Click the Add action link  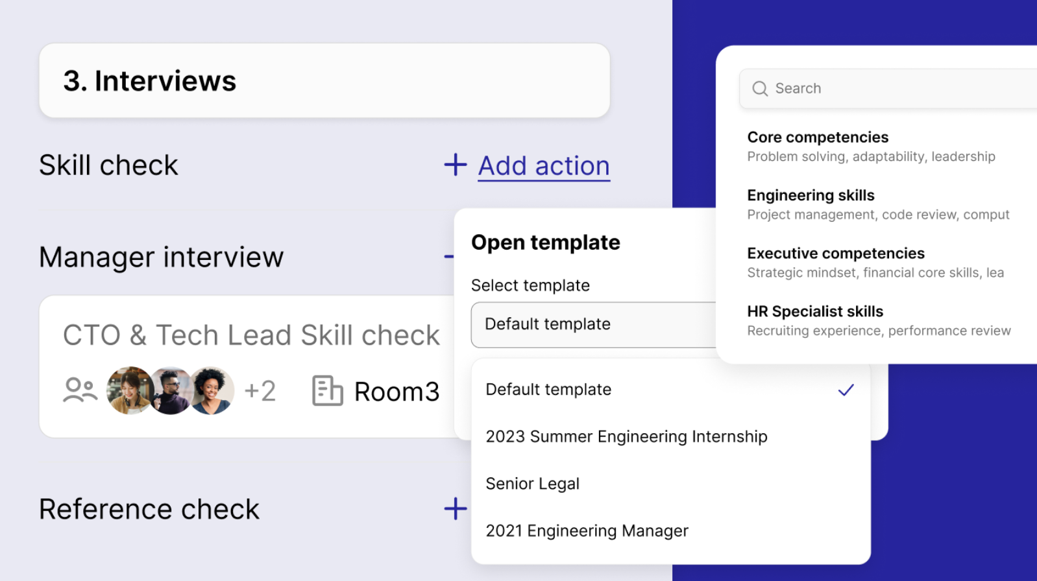(x=544, y=166)
